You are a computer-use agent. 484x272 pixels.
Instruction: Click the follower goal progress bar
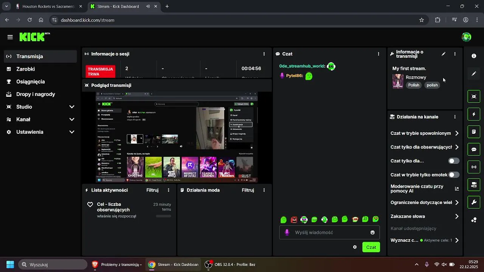pyautogui.click(x=163, y=216)
